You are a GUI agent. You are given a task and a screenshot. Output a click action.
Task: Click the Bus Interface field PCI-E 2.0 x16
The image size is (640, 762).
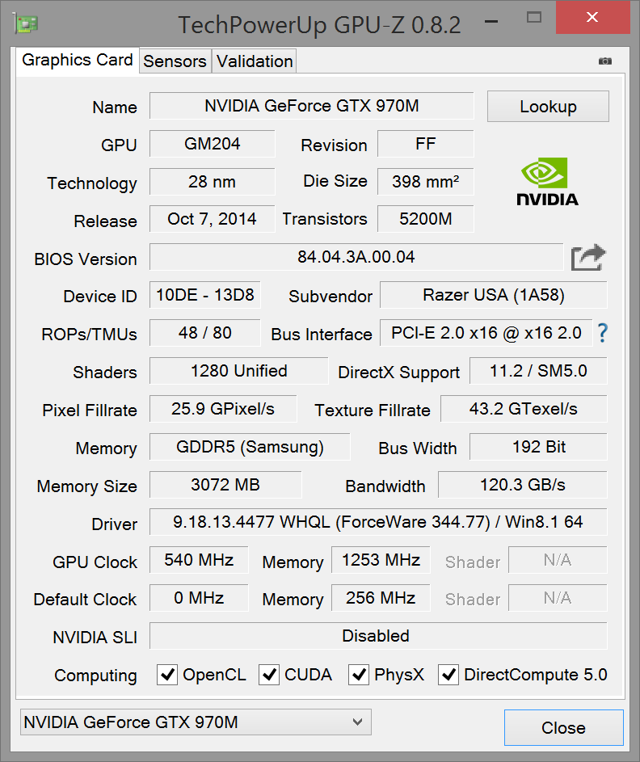(486, 333)
